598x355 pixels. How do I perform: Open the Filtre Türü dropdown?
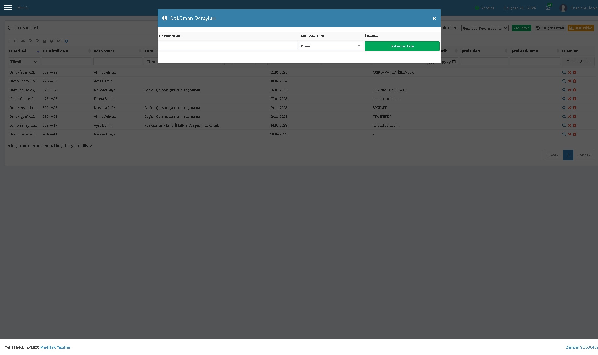485,28
